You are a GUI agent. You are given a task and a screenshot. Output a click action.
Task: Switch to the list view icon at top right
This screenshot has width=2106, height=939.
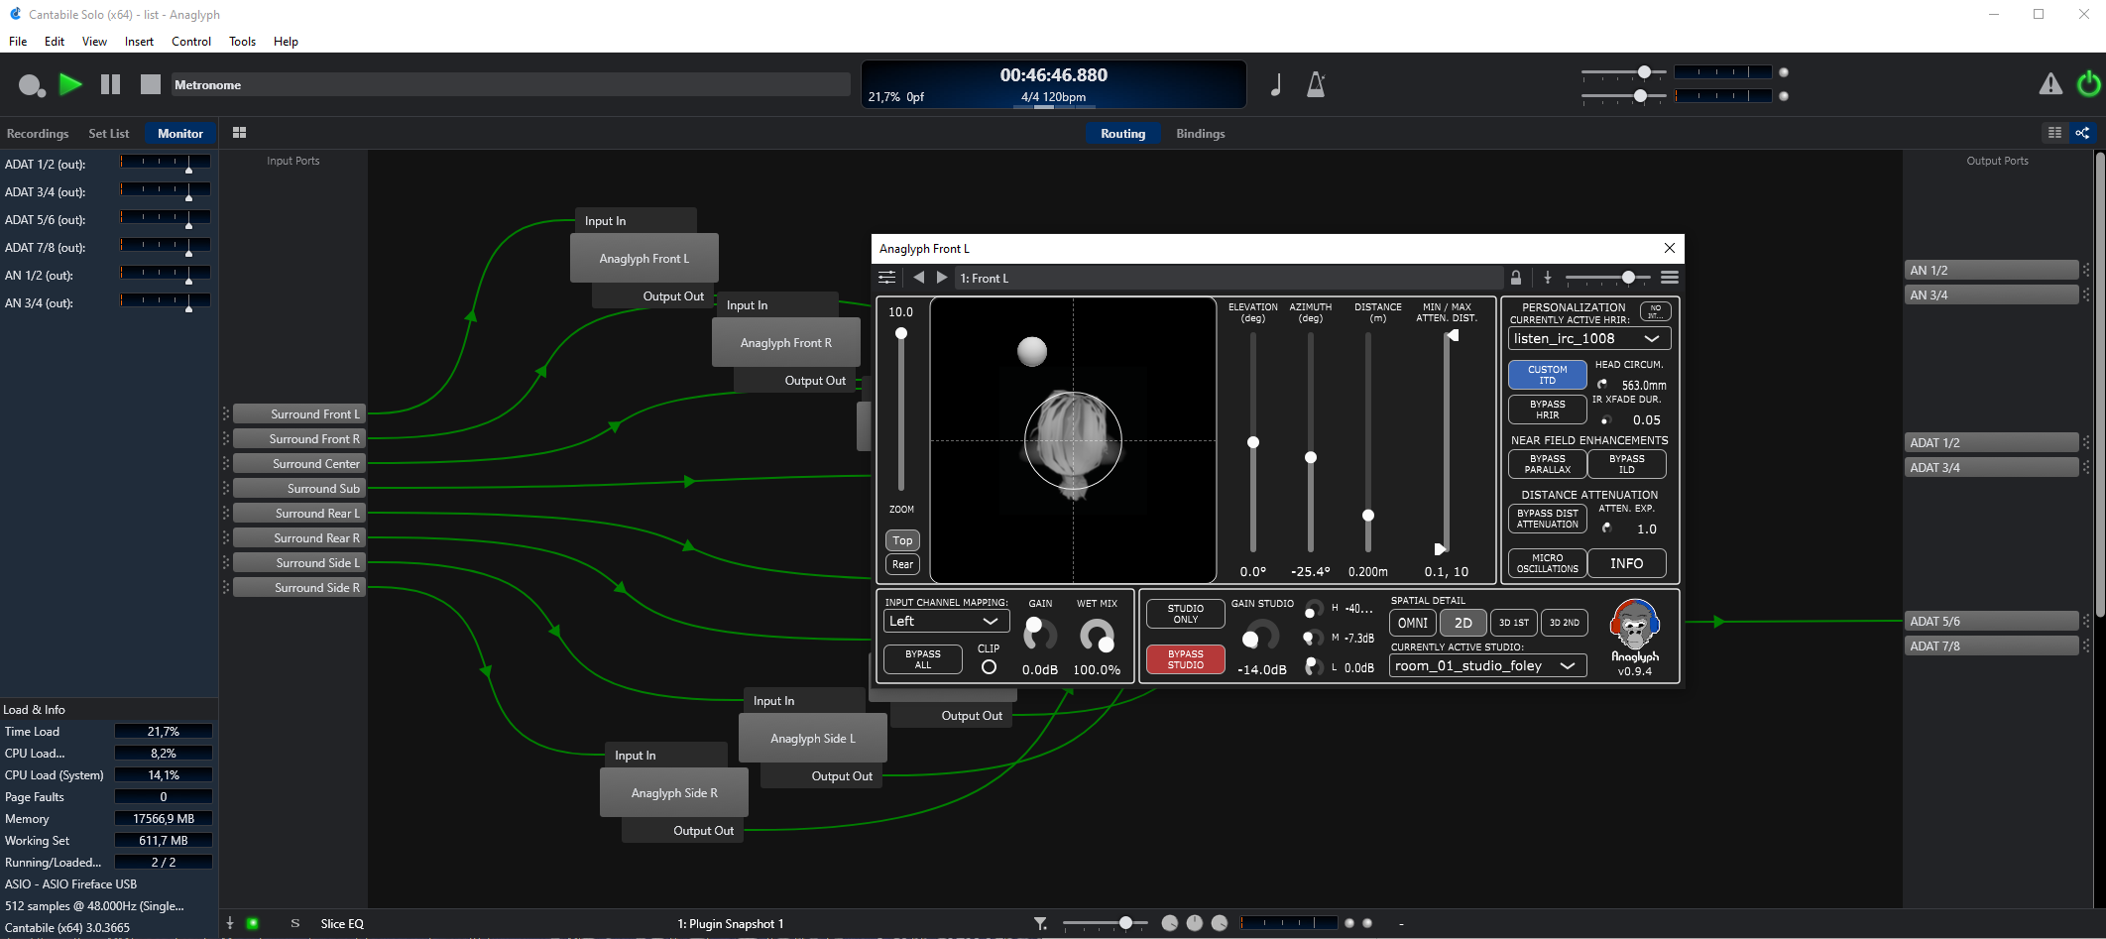(2054, 133)
